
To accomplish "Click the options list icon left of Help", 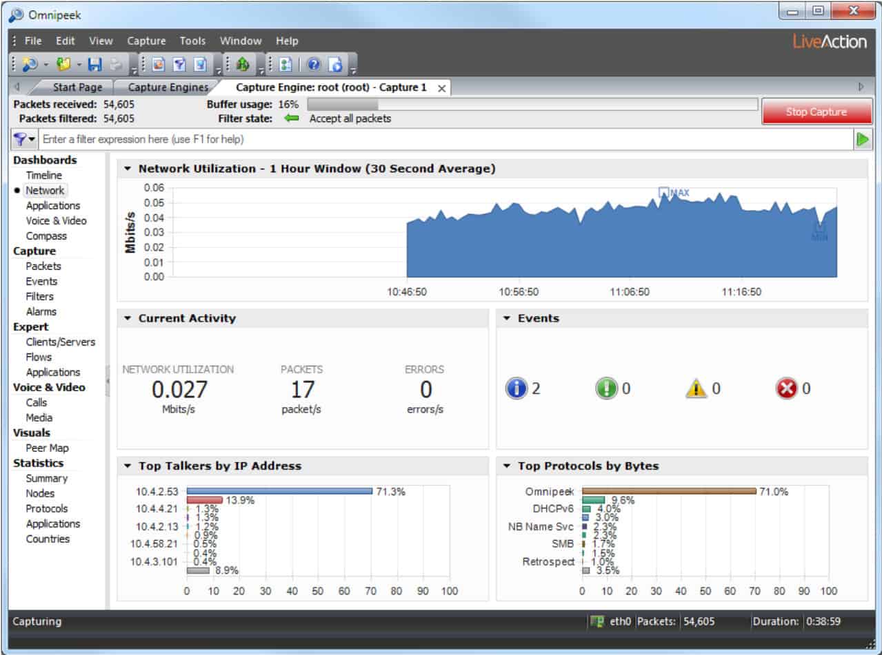I will [285, 65].
